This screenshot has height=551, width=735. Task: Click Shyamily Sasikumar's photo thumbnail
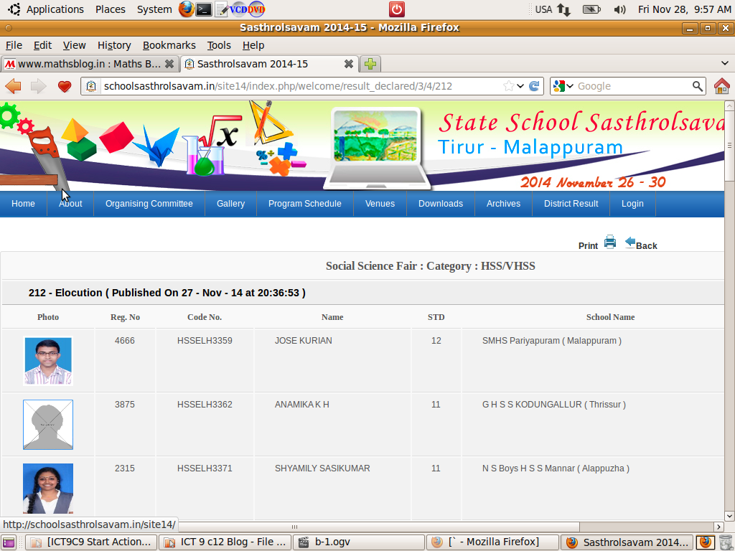(x=48, y=489)
